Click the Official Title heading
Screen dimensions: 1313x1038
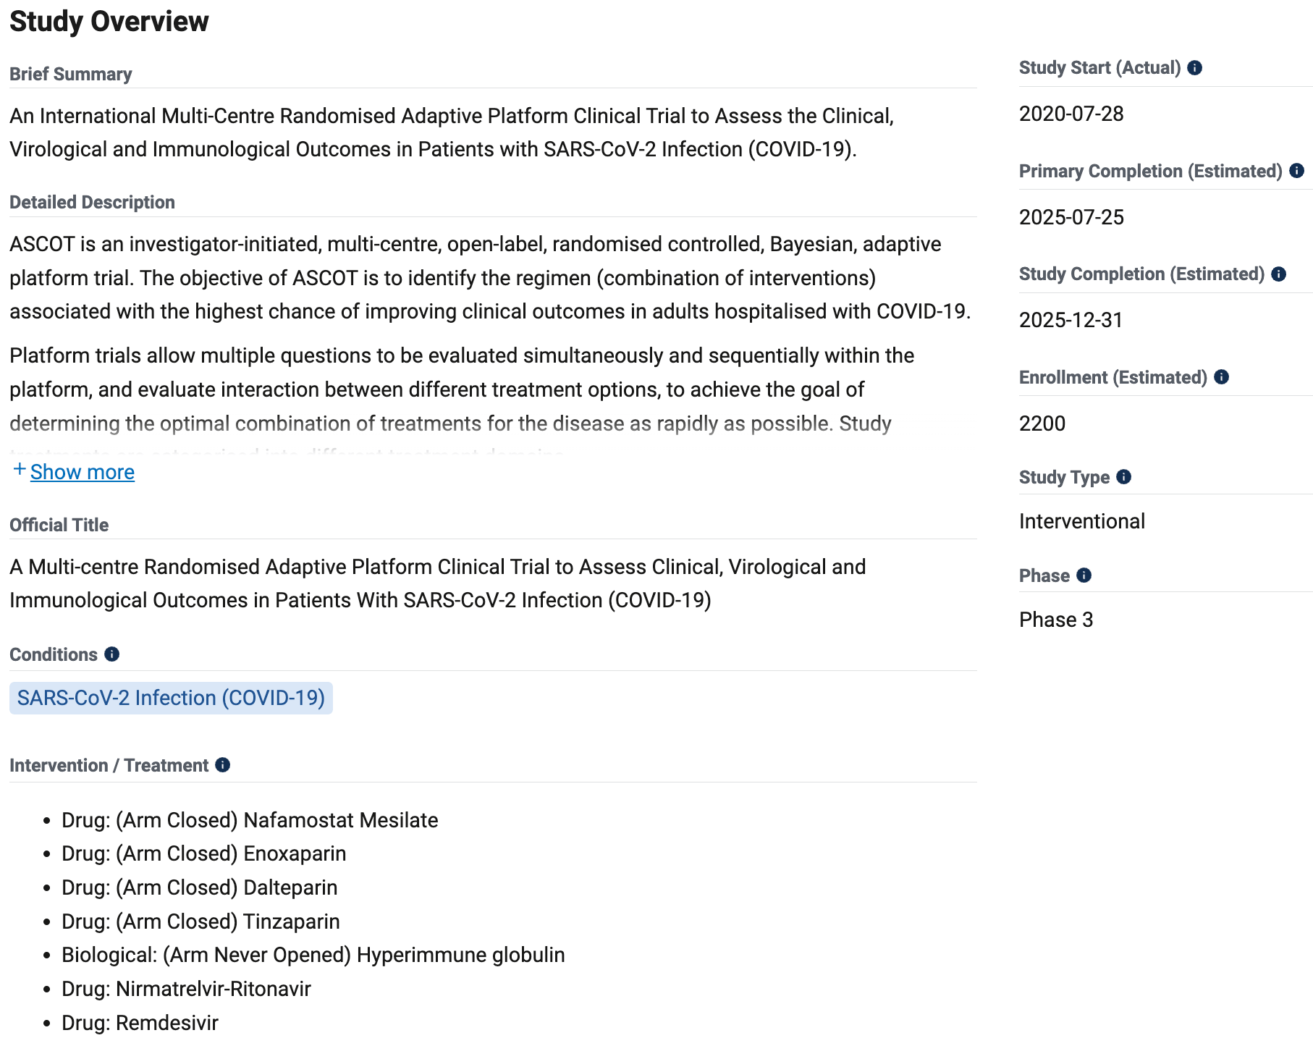(59, 525)
